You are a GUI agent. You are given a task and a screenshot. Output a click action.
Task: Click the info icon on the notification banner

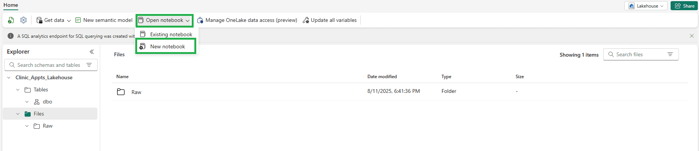point(11,36)
